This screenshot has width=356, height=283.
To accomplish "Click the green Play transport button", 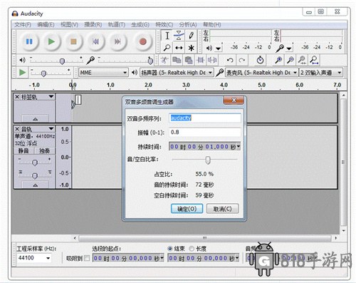I will click(x=51, y=42).
